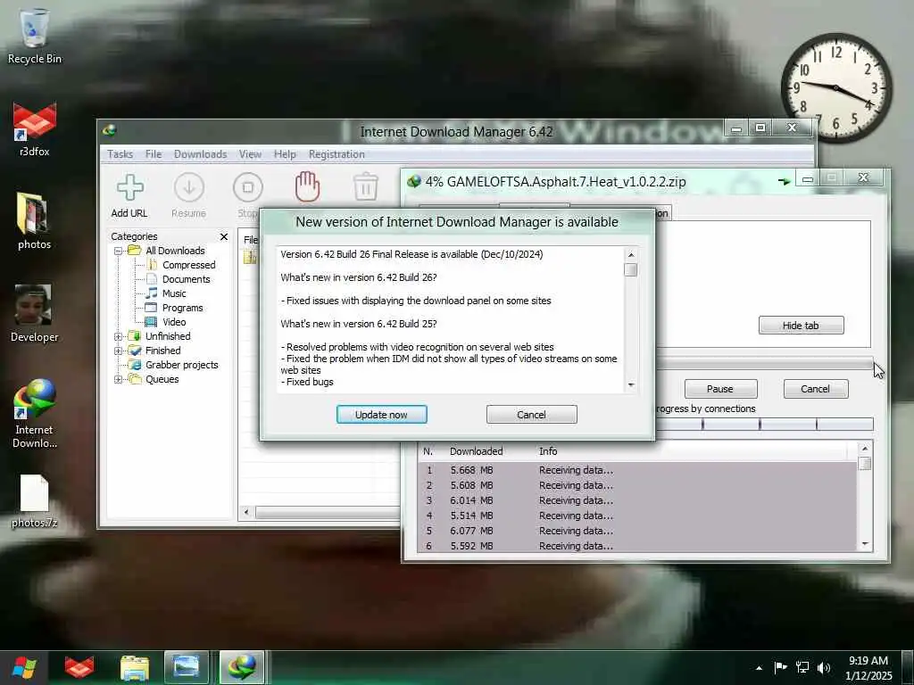Collapse the All Downloads tree node
This screenshot has width=914, height=685.
(118, 251)
